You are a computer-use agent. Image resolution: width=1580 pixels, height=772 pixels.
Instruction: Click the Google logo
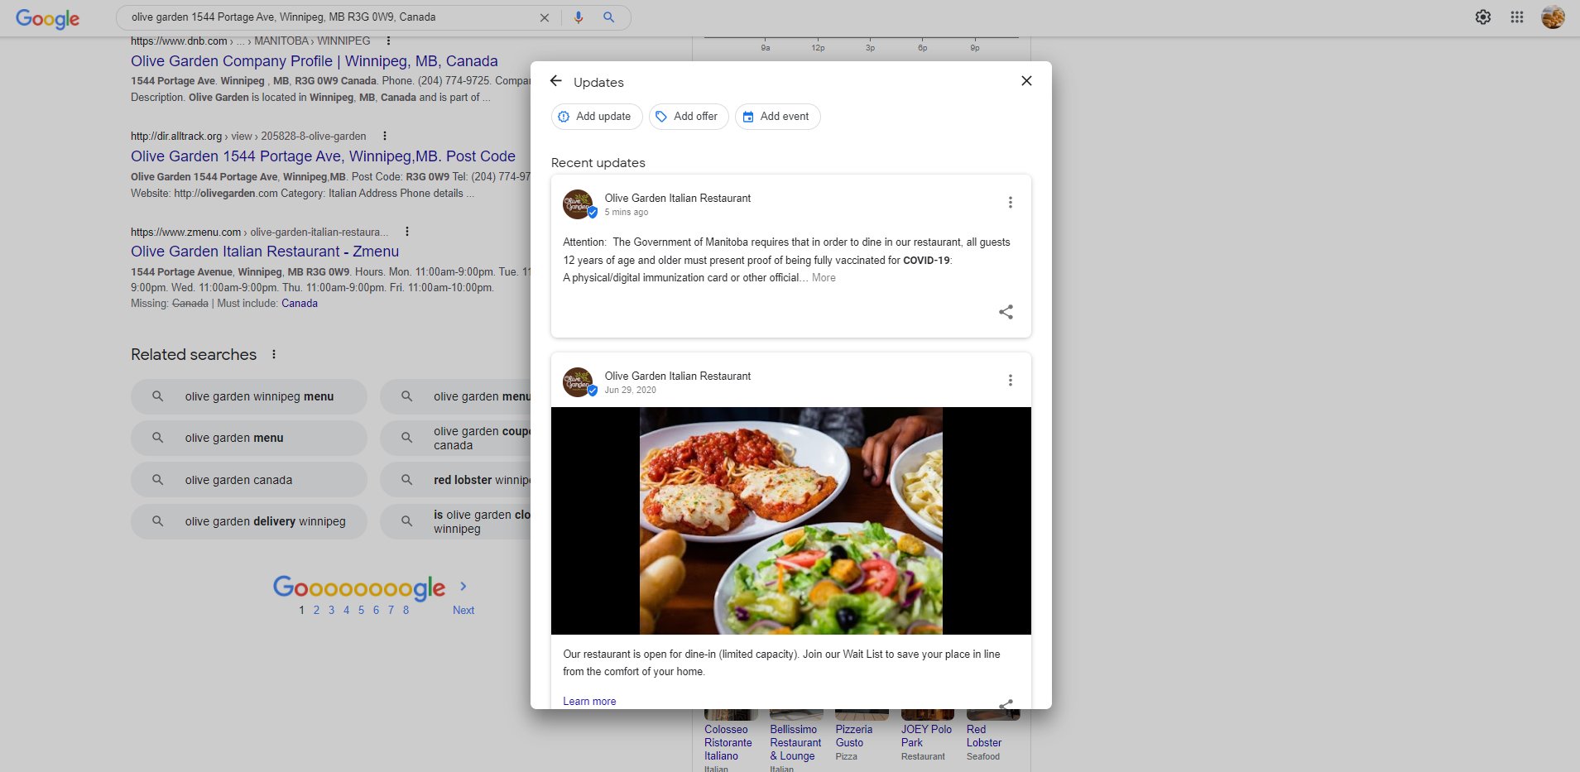[47, 18]
